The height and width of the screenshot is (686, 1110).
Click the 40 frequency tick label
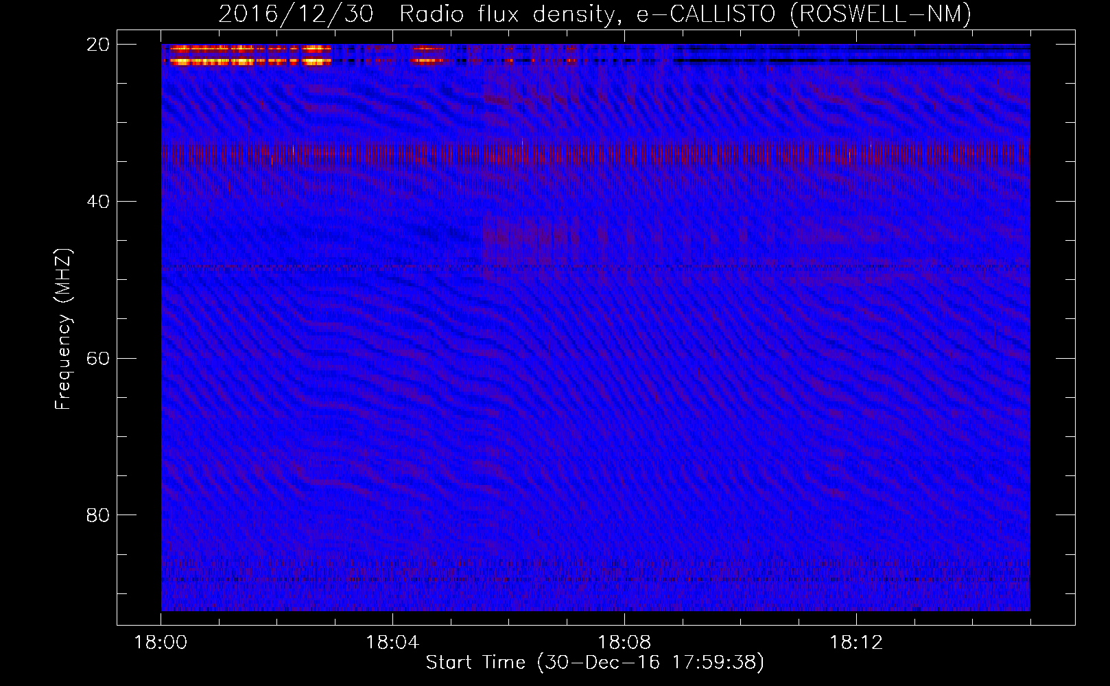click(x=98, y=202)
